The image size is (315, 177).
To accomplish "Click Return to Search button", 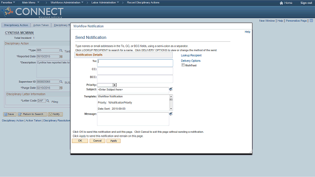I will [x=32, y=114].
